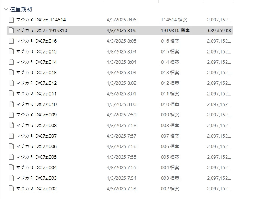Screen dimensions: 269x199
Task: Select file named マジカミ DX.7z.003
Action: click(36, 178)
